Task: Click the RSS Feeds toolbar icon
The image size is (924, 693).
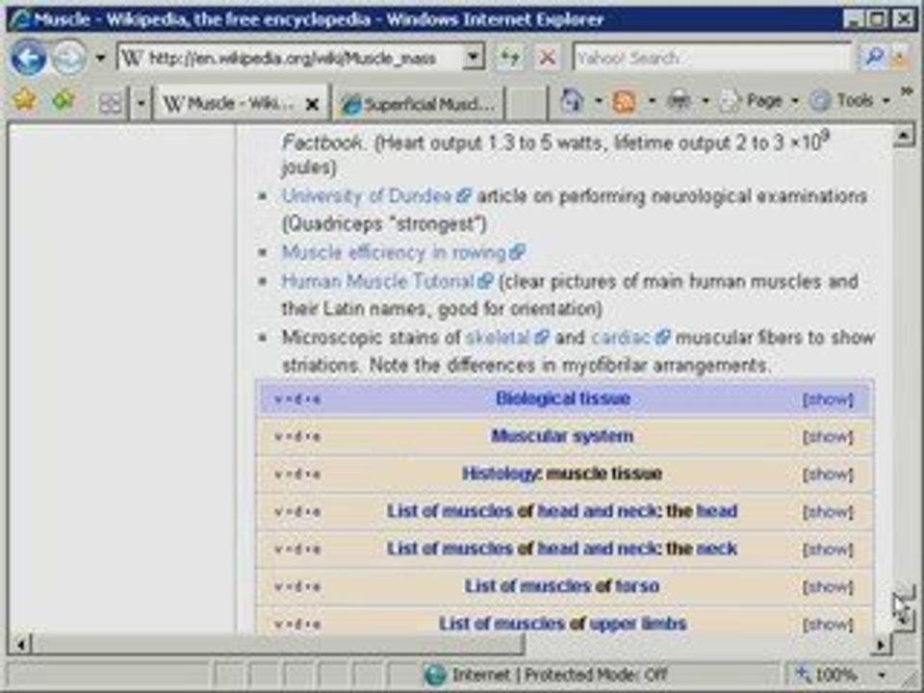Action: coord(624,101)
